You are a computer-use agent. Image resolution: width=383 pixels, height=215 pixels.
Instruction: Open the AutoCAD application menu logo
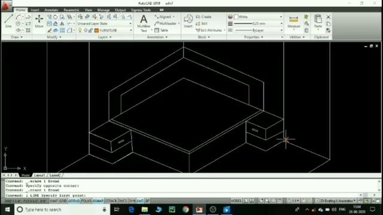click(6, 5)
